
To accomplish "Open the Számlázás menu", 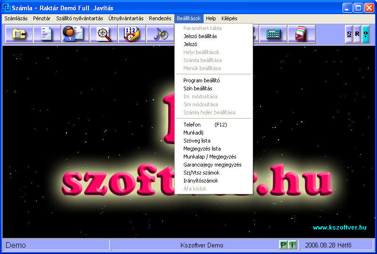I will click(16, 18).
